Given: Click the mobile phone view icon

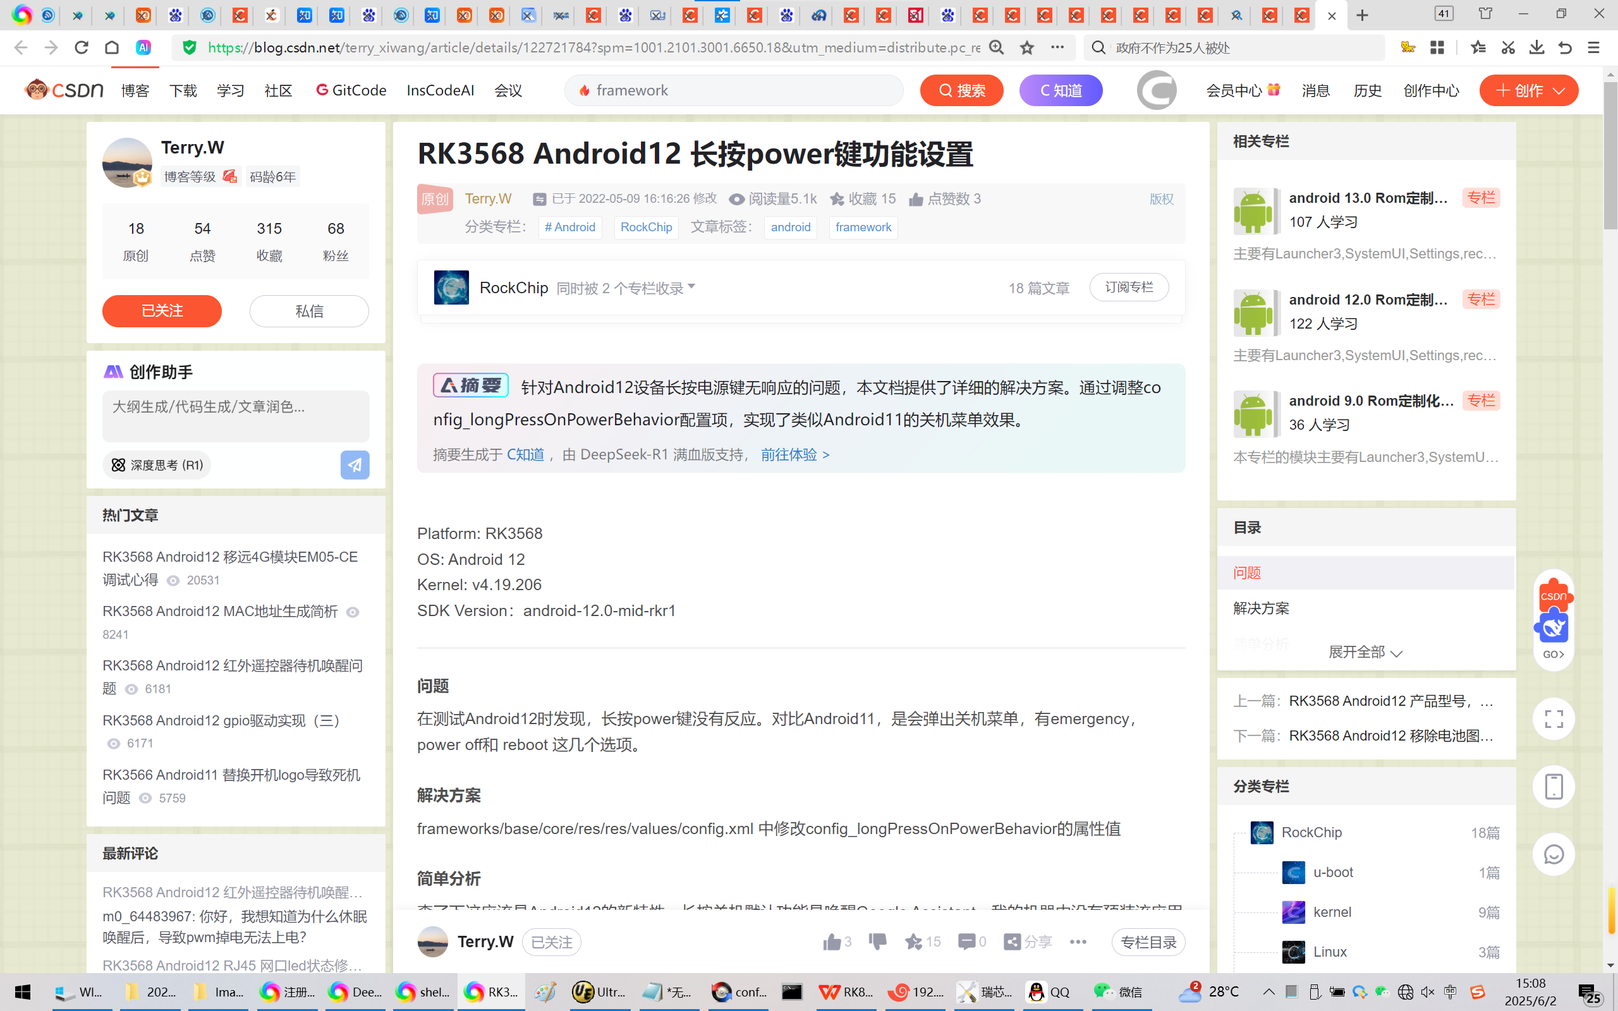Looking at the screenshot, I should tap(1553, 786).
